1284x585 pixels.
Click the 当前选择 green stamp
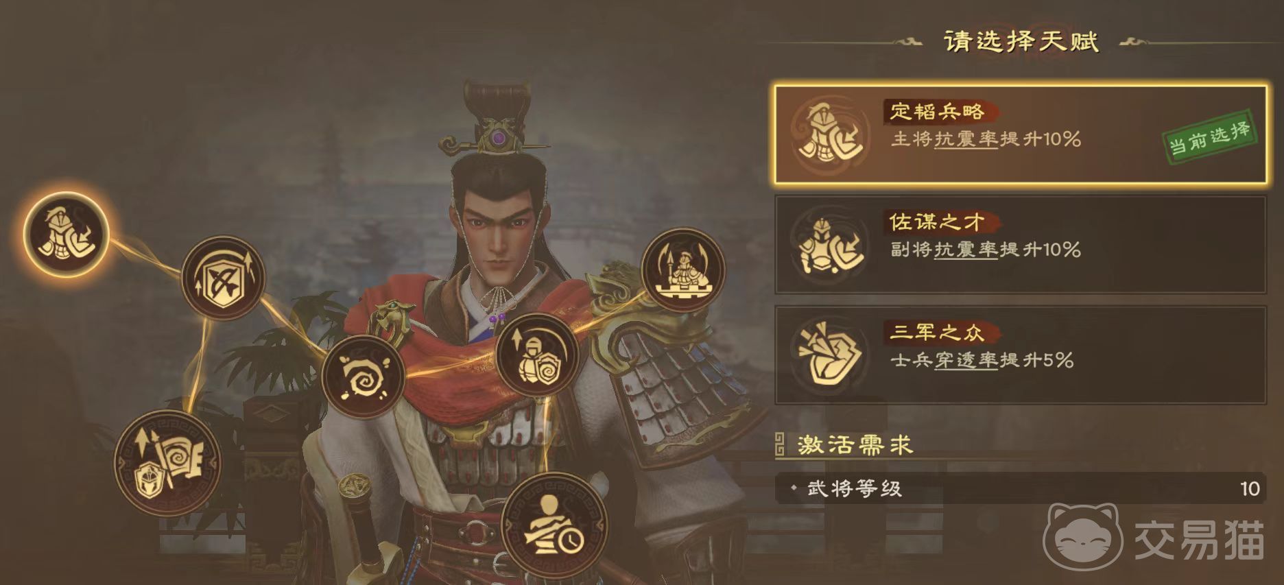coord(1211,137)
